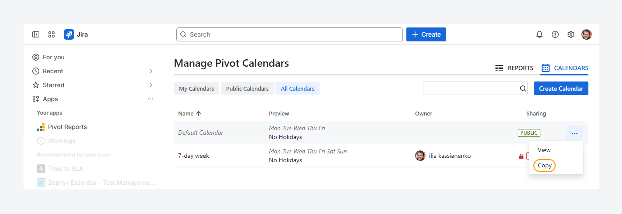Sort by the Name column header
Image resolution: width=622 pixels, height=214 pixels.
coord(186,113)
